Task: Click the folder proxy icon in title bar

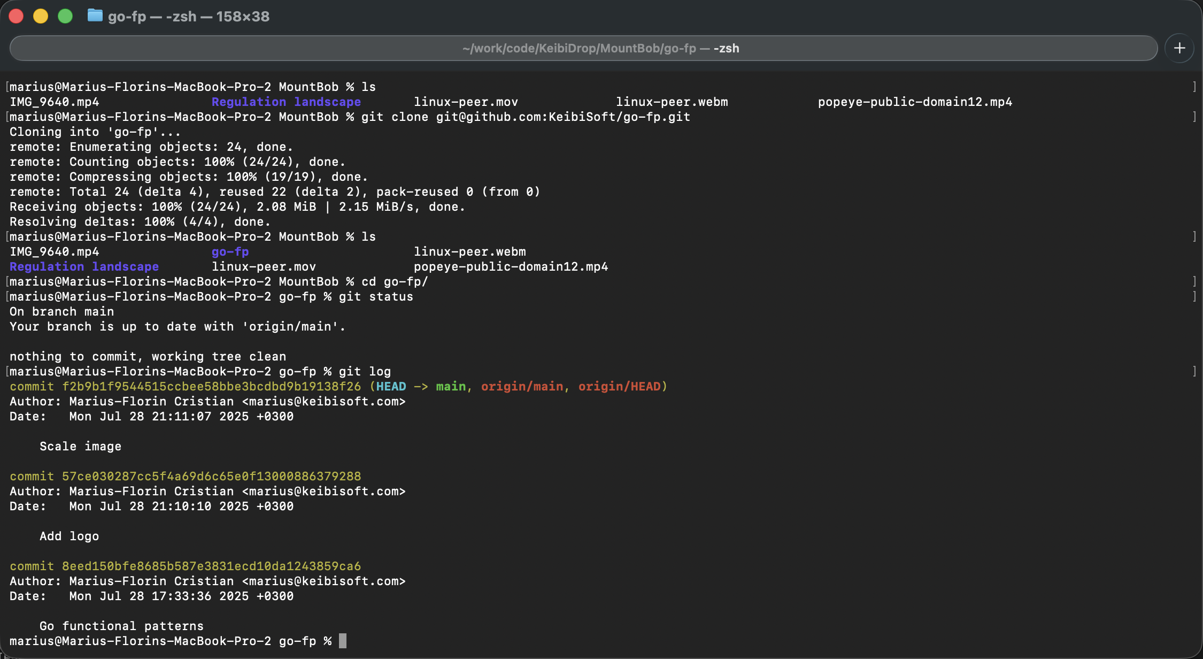Action: pyautogui.click(x=95, y=16)
